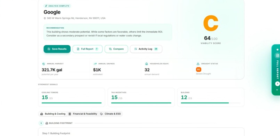Click the Google heading
The width and height of the screenshot is (280, 136).
coord(52,12)
